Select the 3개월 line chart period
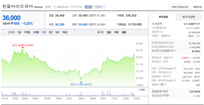This screenshot has height=105, width=204. tap(36, 32)
